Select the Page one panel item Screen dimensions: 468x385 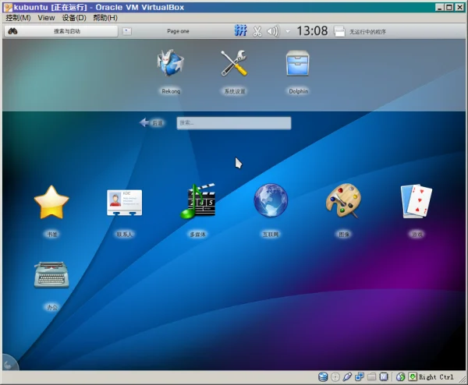pyautogui.click(x=178, y=31)
